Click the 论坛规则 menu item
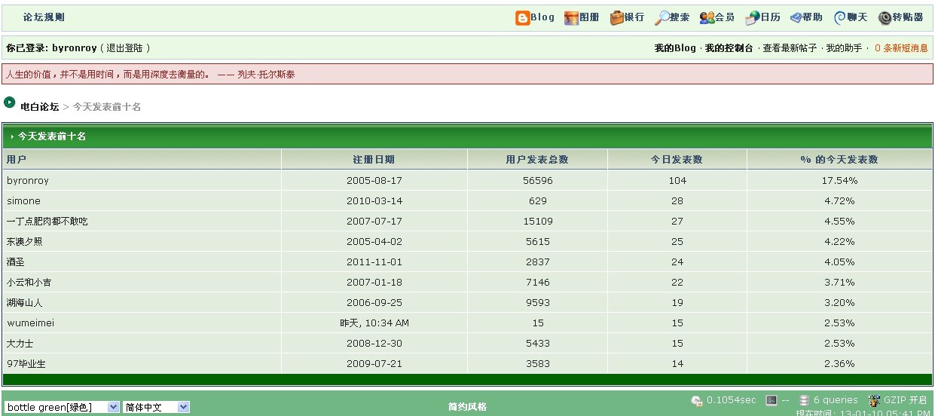Viewport: 935px width, 416px height. pos(44,17)
